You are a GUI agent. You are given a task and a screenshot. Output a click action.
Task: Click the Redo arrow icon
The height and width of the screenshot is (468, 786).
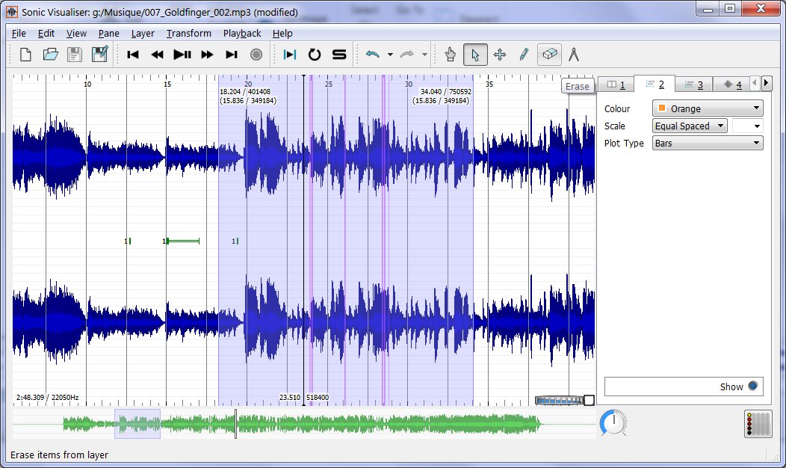click(406, 54)
